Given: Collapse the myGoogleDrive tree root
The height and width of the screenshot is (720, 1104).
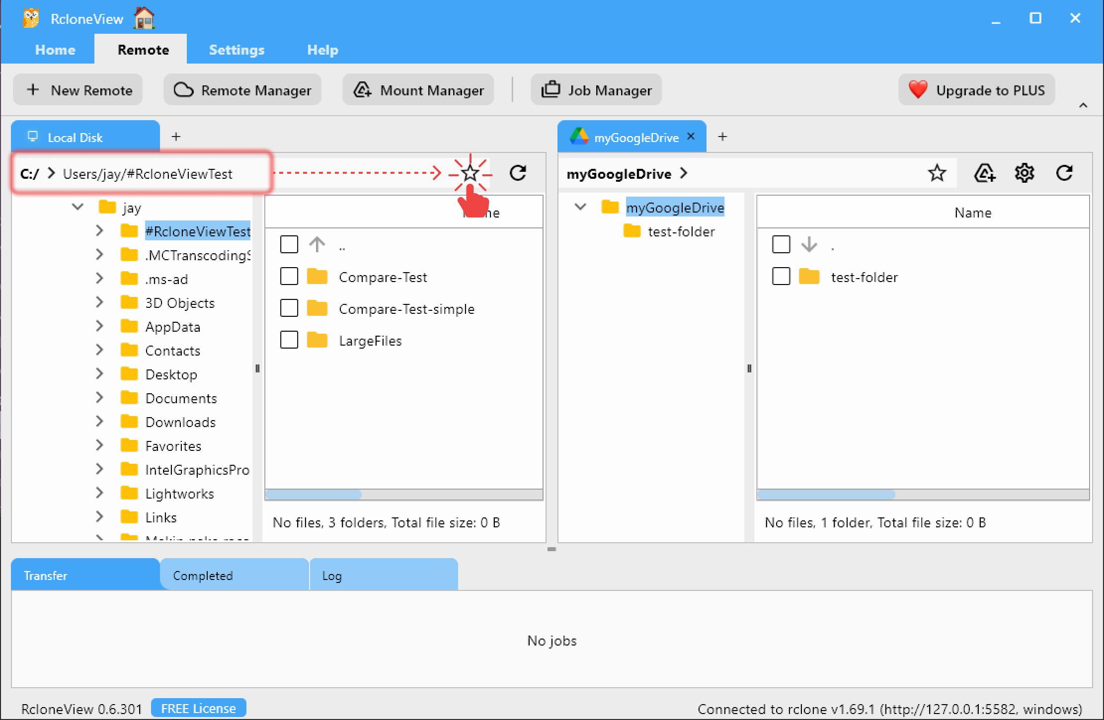Looking at the screenshot, I should (x=580, y=207).
